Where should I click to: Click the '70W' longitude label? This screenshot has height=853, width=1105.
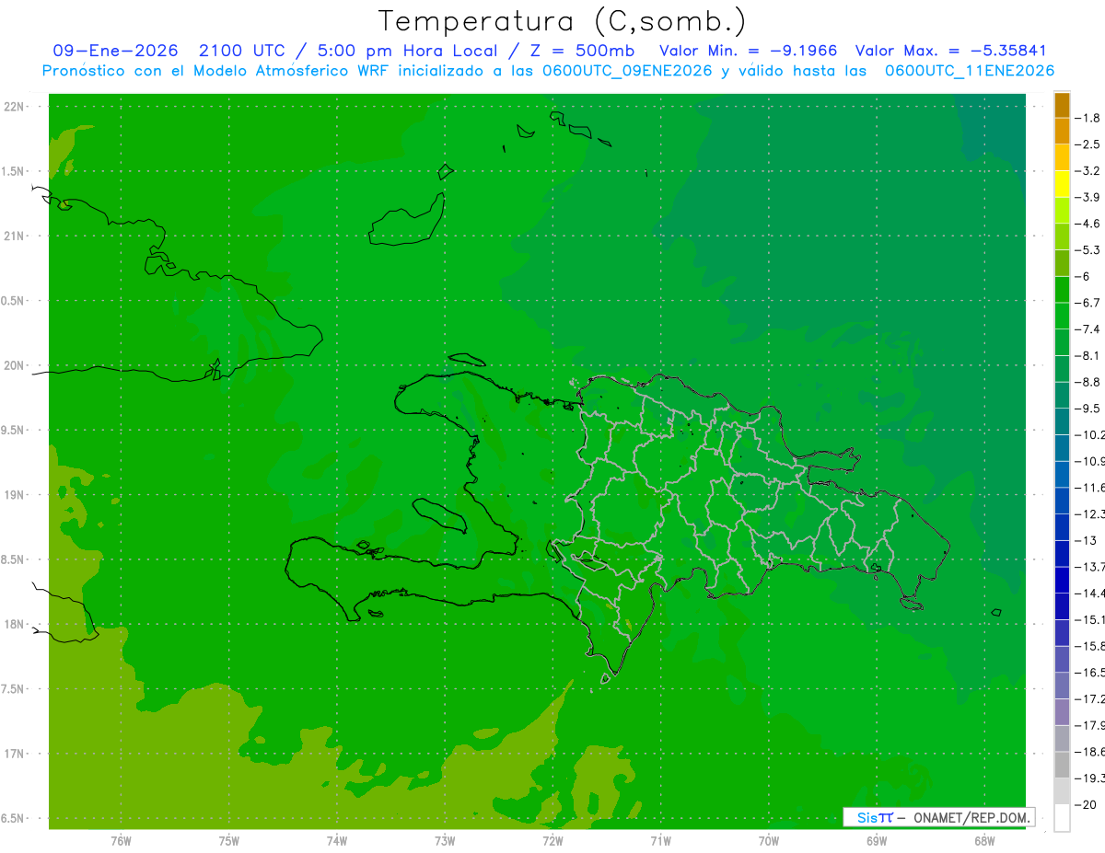768,840
